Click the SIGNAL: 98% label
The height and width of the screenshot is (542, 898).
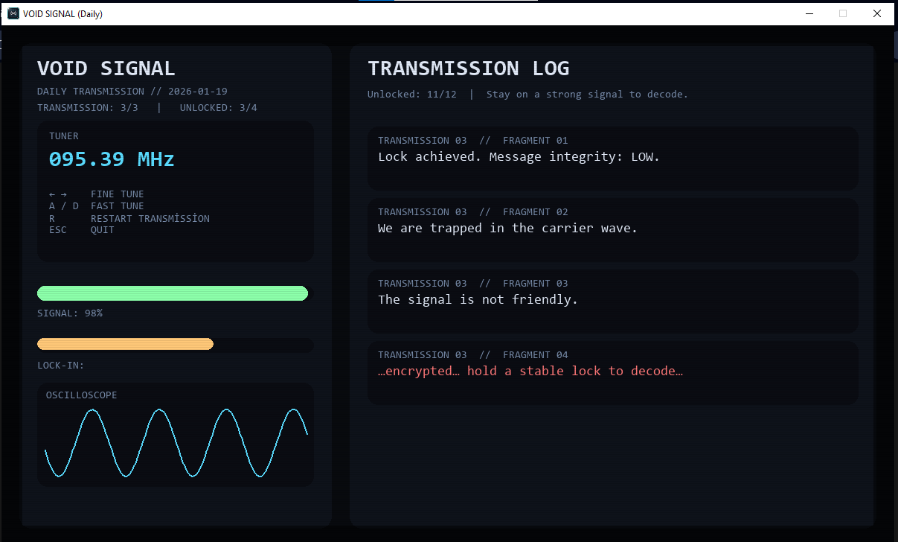point(70,313)
